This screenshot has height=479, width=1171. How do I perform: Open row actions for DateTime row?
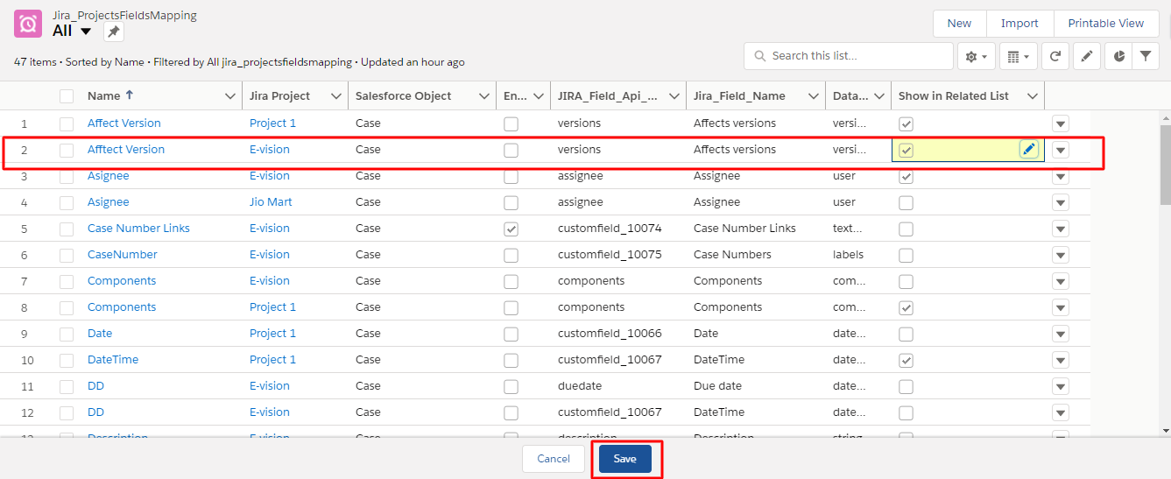(1061, 360)
